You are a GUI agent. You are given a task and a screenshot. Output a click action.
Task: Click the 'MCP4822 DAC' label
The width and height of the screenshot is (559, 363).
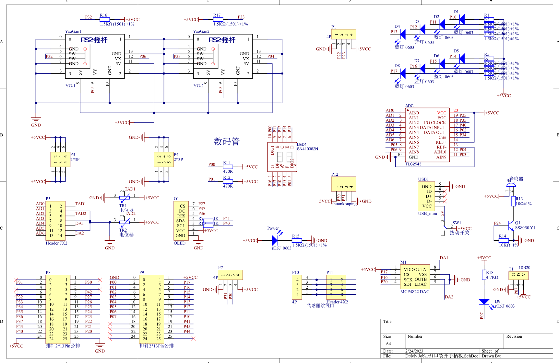coord(415,292)
